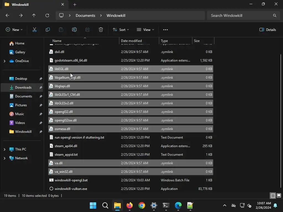Click the Delete trash icon
The image size is (283, 212).
coord(101,30)
